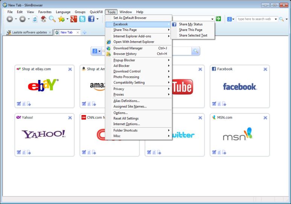Open the Favorites menu
This screenshot has width=291, height=204.
[x=45, y=12]
